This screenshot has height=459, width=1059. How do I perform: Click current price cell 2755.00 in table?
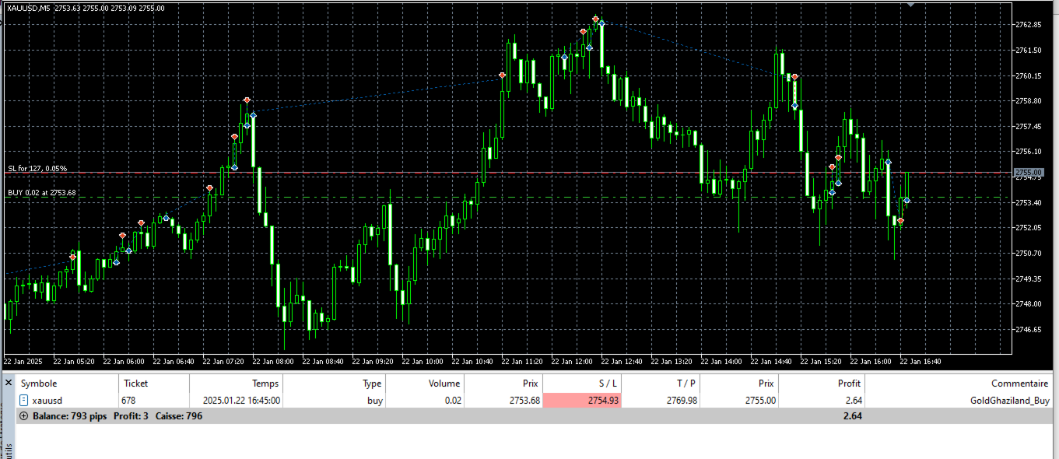click(x=759, y=401)
